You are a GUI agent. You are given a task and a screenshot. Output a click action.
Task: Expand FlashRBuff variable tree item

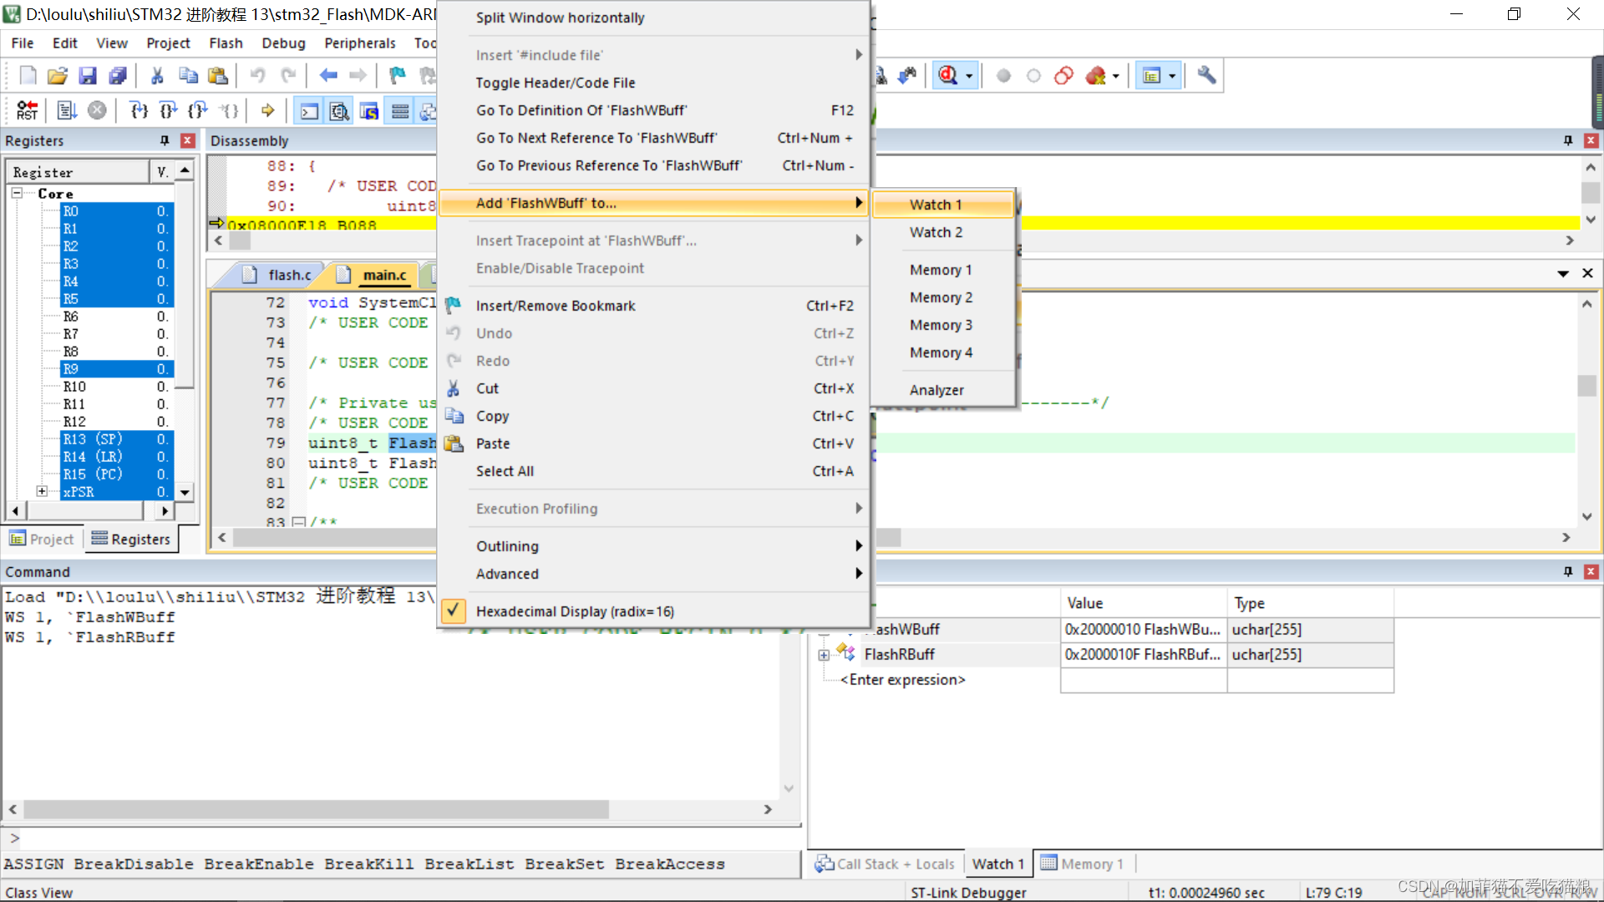[824, 654]
